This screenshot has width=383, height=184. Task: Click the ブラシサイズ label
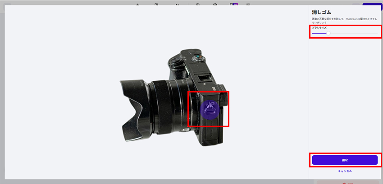click(319, 28)
